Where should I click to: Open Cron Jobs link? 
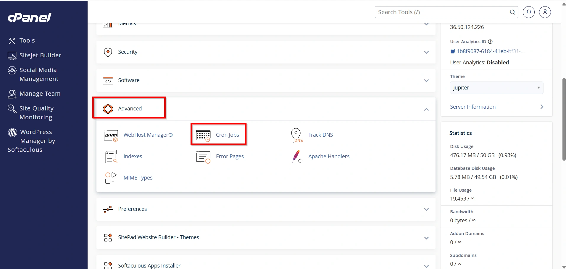coord(228,135)
